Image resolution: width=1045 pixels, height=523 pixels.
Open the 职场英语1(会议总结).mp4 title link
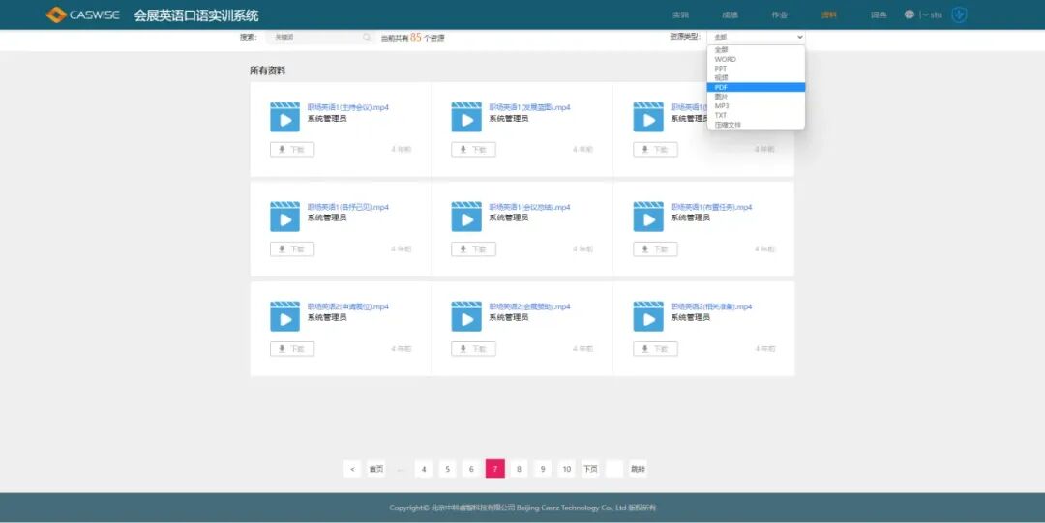pos(529,207)
